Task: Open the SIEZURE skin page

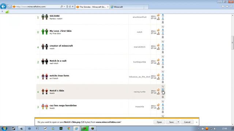Action: click(54, 16)
